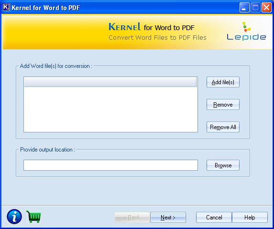
Task: Click the Remove button
Action: pos(223,105)
